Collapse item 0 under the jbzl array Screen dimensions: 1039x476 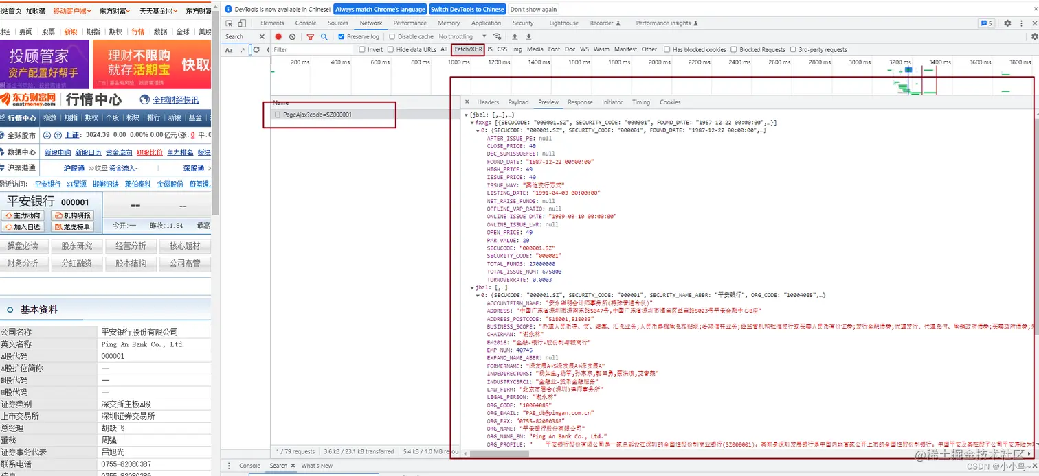[478, 295]
